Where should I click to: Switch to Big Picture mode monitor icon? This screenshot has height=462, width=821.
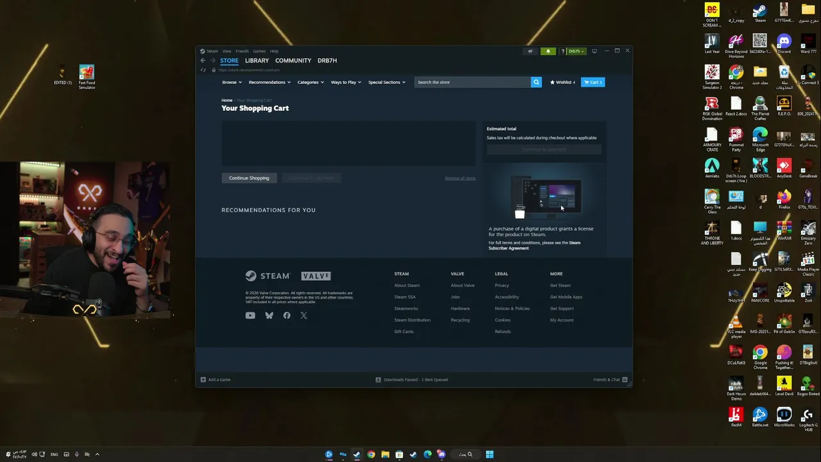click(594, 51)
